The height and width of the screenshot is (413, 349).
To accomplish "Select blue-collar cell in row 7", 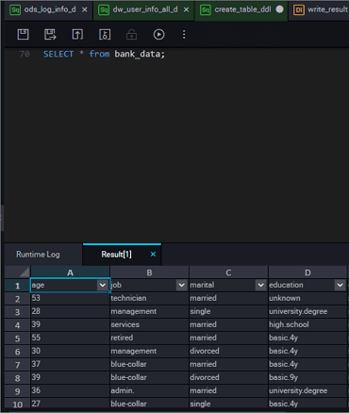I will (x=149, y=364).
